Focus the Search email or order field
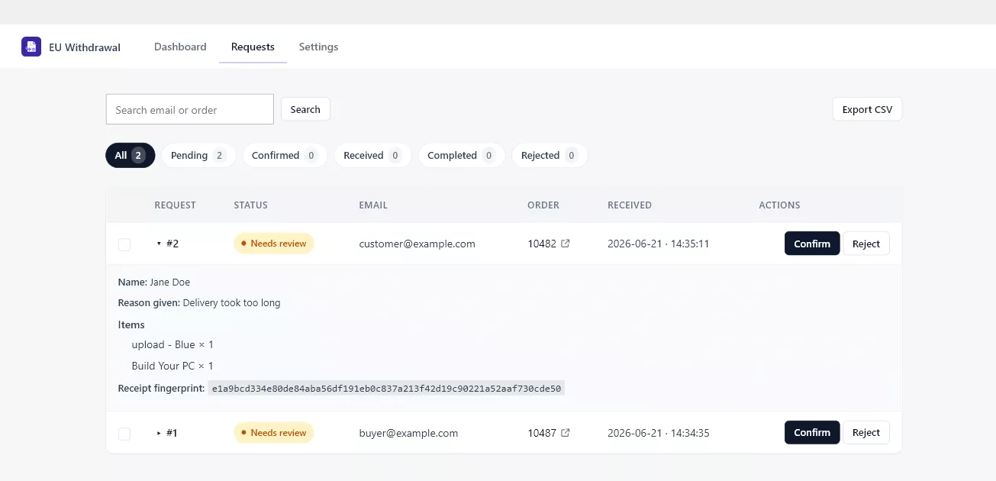This screenshot has width=996, height=481. 190,109
